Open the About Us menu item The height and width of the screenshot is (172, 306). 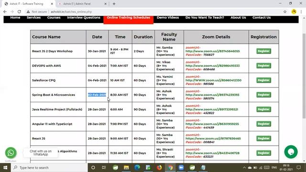(238, 17)
